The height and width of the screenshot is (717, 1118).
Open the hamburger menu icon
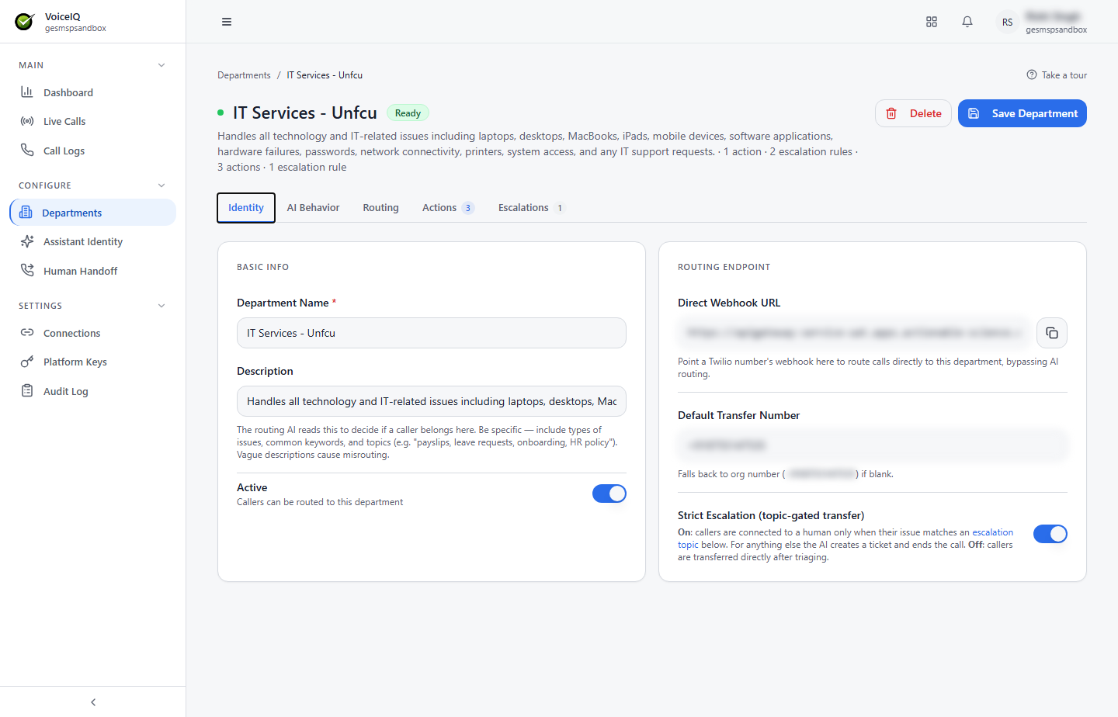coord(227,22)
